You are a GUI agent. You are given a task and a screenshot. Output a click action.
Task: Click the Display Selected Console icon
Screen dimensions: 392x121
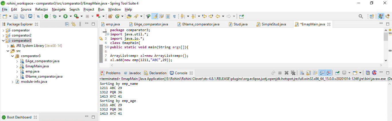pyautogui.click(x=344, y=73)
